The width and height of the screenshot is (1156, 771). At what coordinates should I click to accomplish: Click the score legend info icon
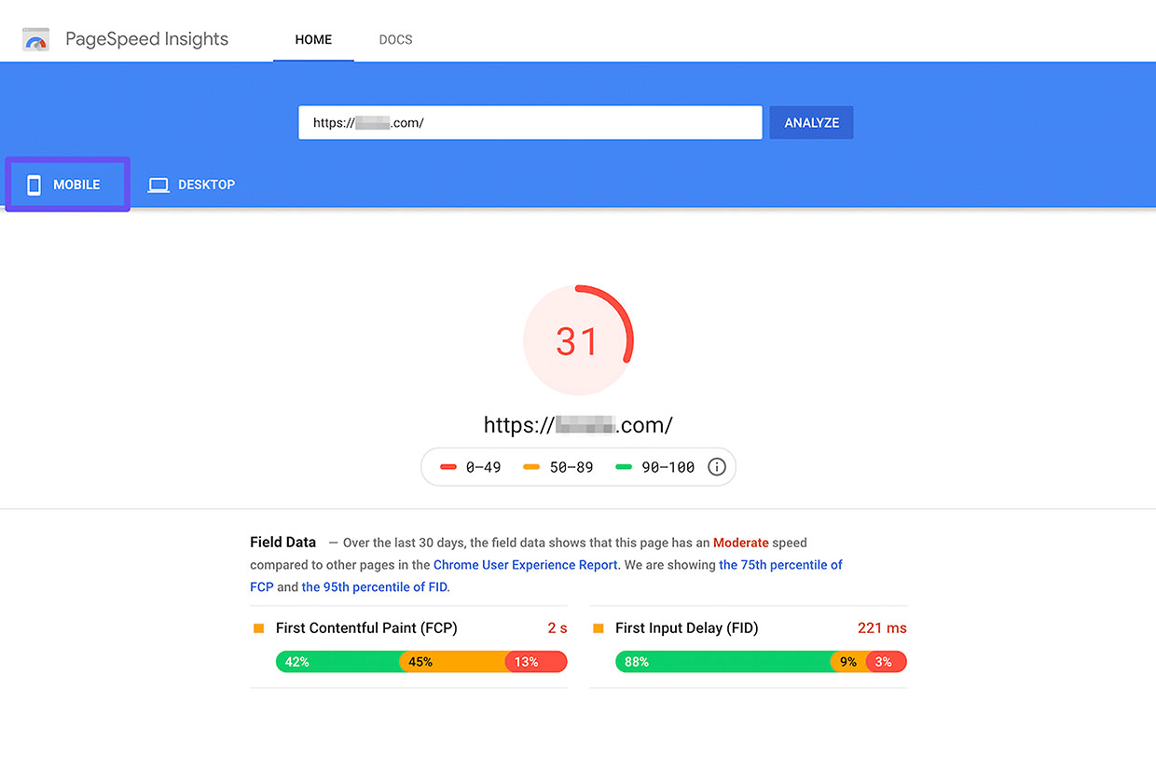pyautogui.click(x=716, y=467)
